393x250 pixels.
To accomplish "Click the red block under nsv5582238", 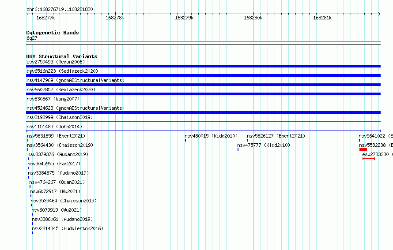I will pos(363,149).
